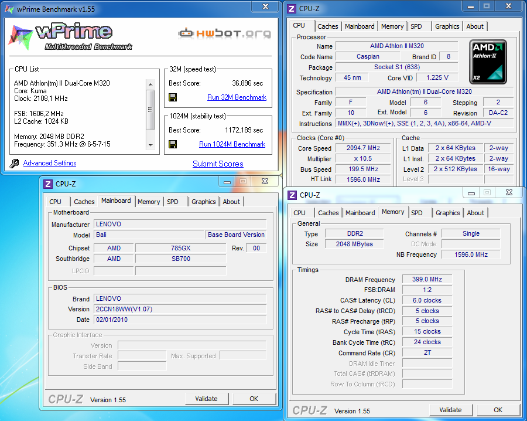Click the NB Frequency 1596.0 MHz value
527x421 pixels.
click(471, 254)
